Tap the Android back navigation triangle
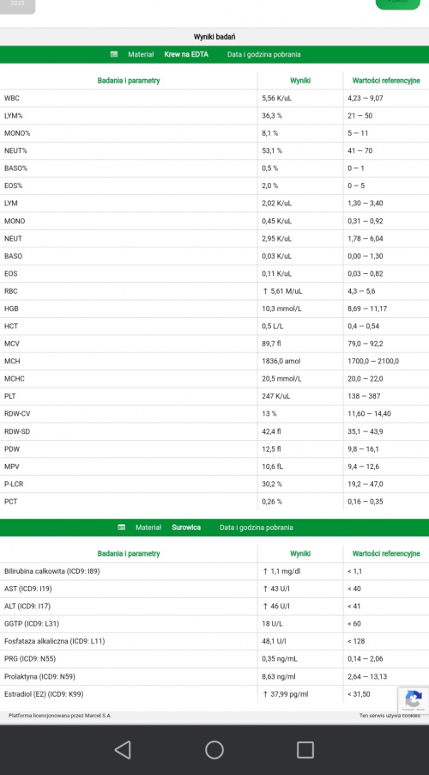Viewport: 429px width, 775px height. click(x=123, y=750)
